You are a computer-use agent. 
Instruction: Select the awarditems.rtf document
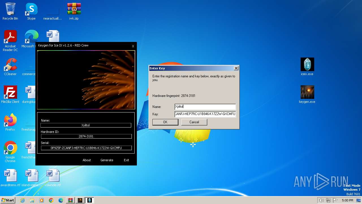tap(10, 178)
